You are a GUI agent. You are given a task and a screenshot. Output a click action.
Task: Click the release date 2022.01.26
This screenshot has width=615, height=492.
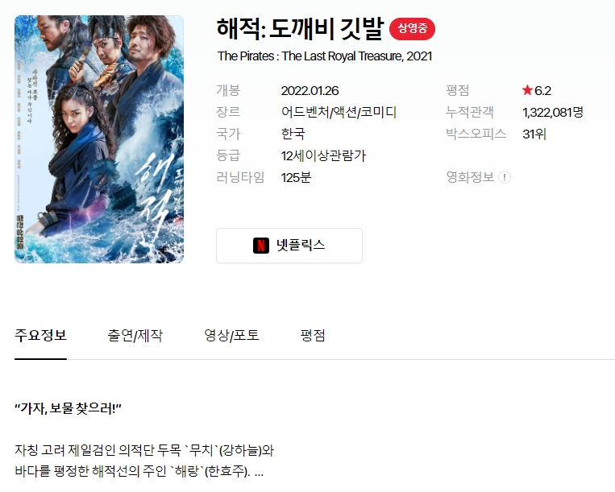click(310, 91)
